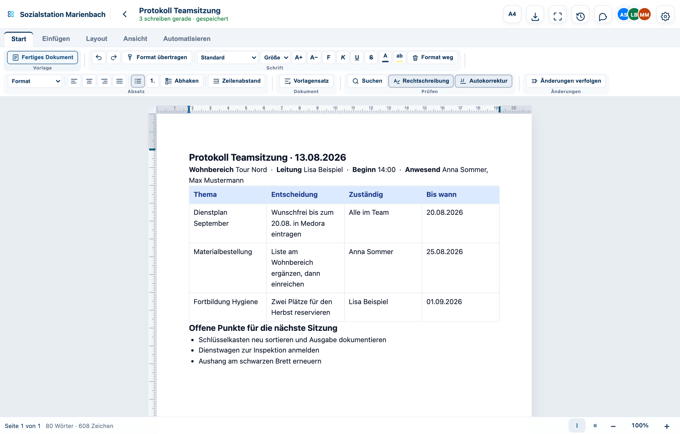Align paragraph left

coord(74,81)
